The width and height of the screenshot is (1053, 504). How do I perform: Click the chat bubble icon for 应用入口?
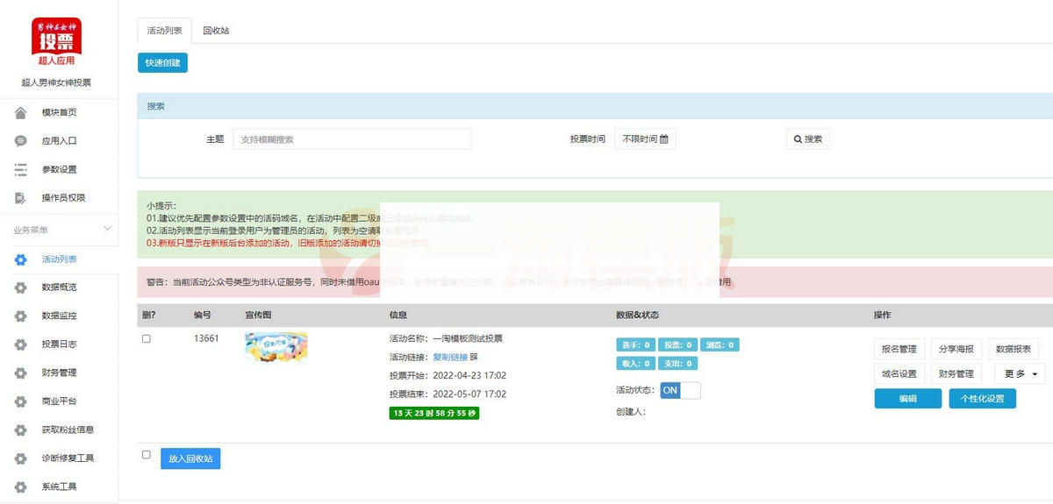coord(20,141)
